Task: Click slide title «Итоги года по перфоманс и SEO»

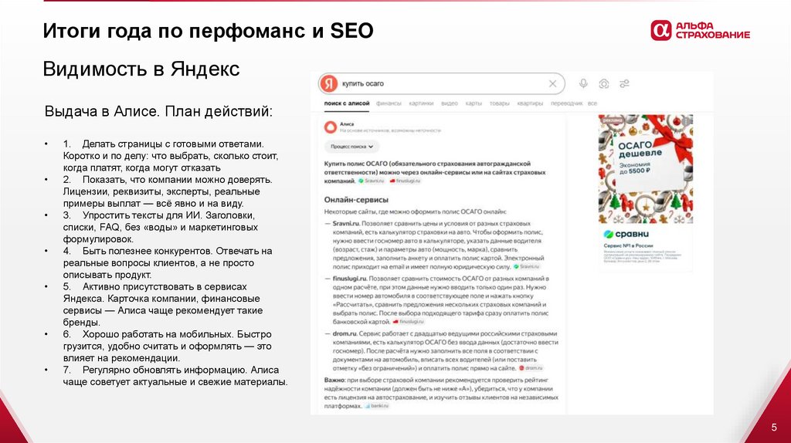Action: tap(208, 31)
